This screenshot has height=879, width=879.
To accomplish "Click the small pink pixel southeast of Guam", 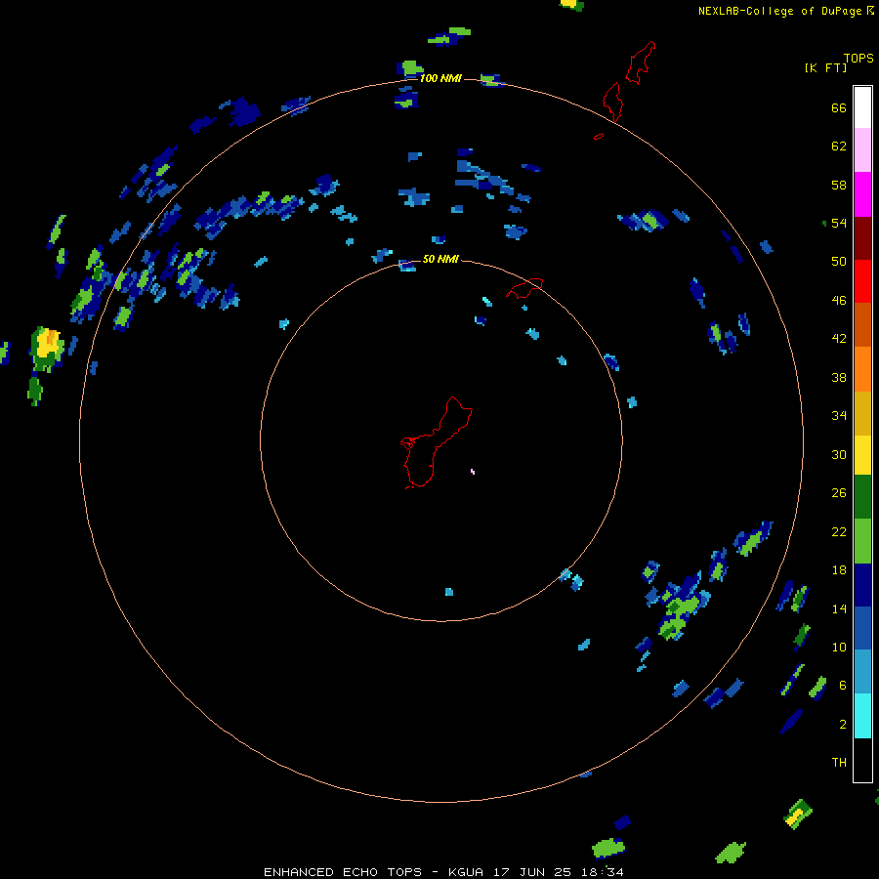I will 473,472.
